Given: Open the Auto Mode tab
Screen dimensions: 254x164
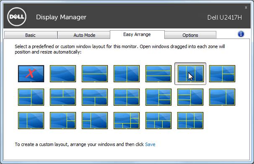Looking at the screenshot, I should (x=84, y=35).
